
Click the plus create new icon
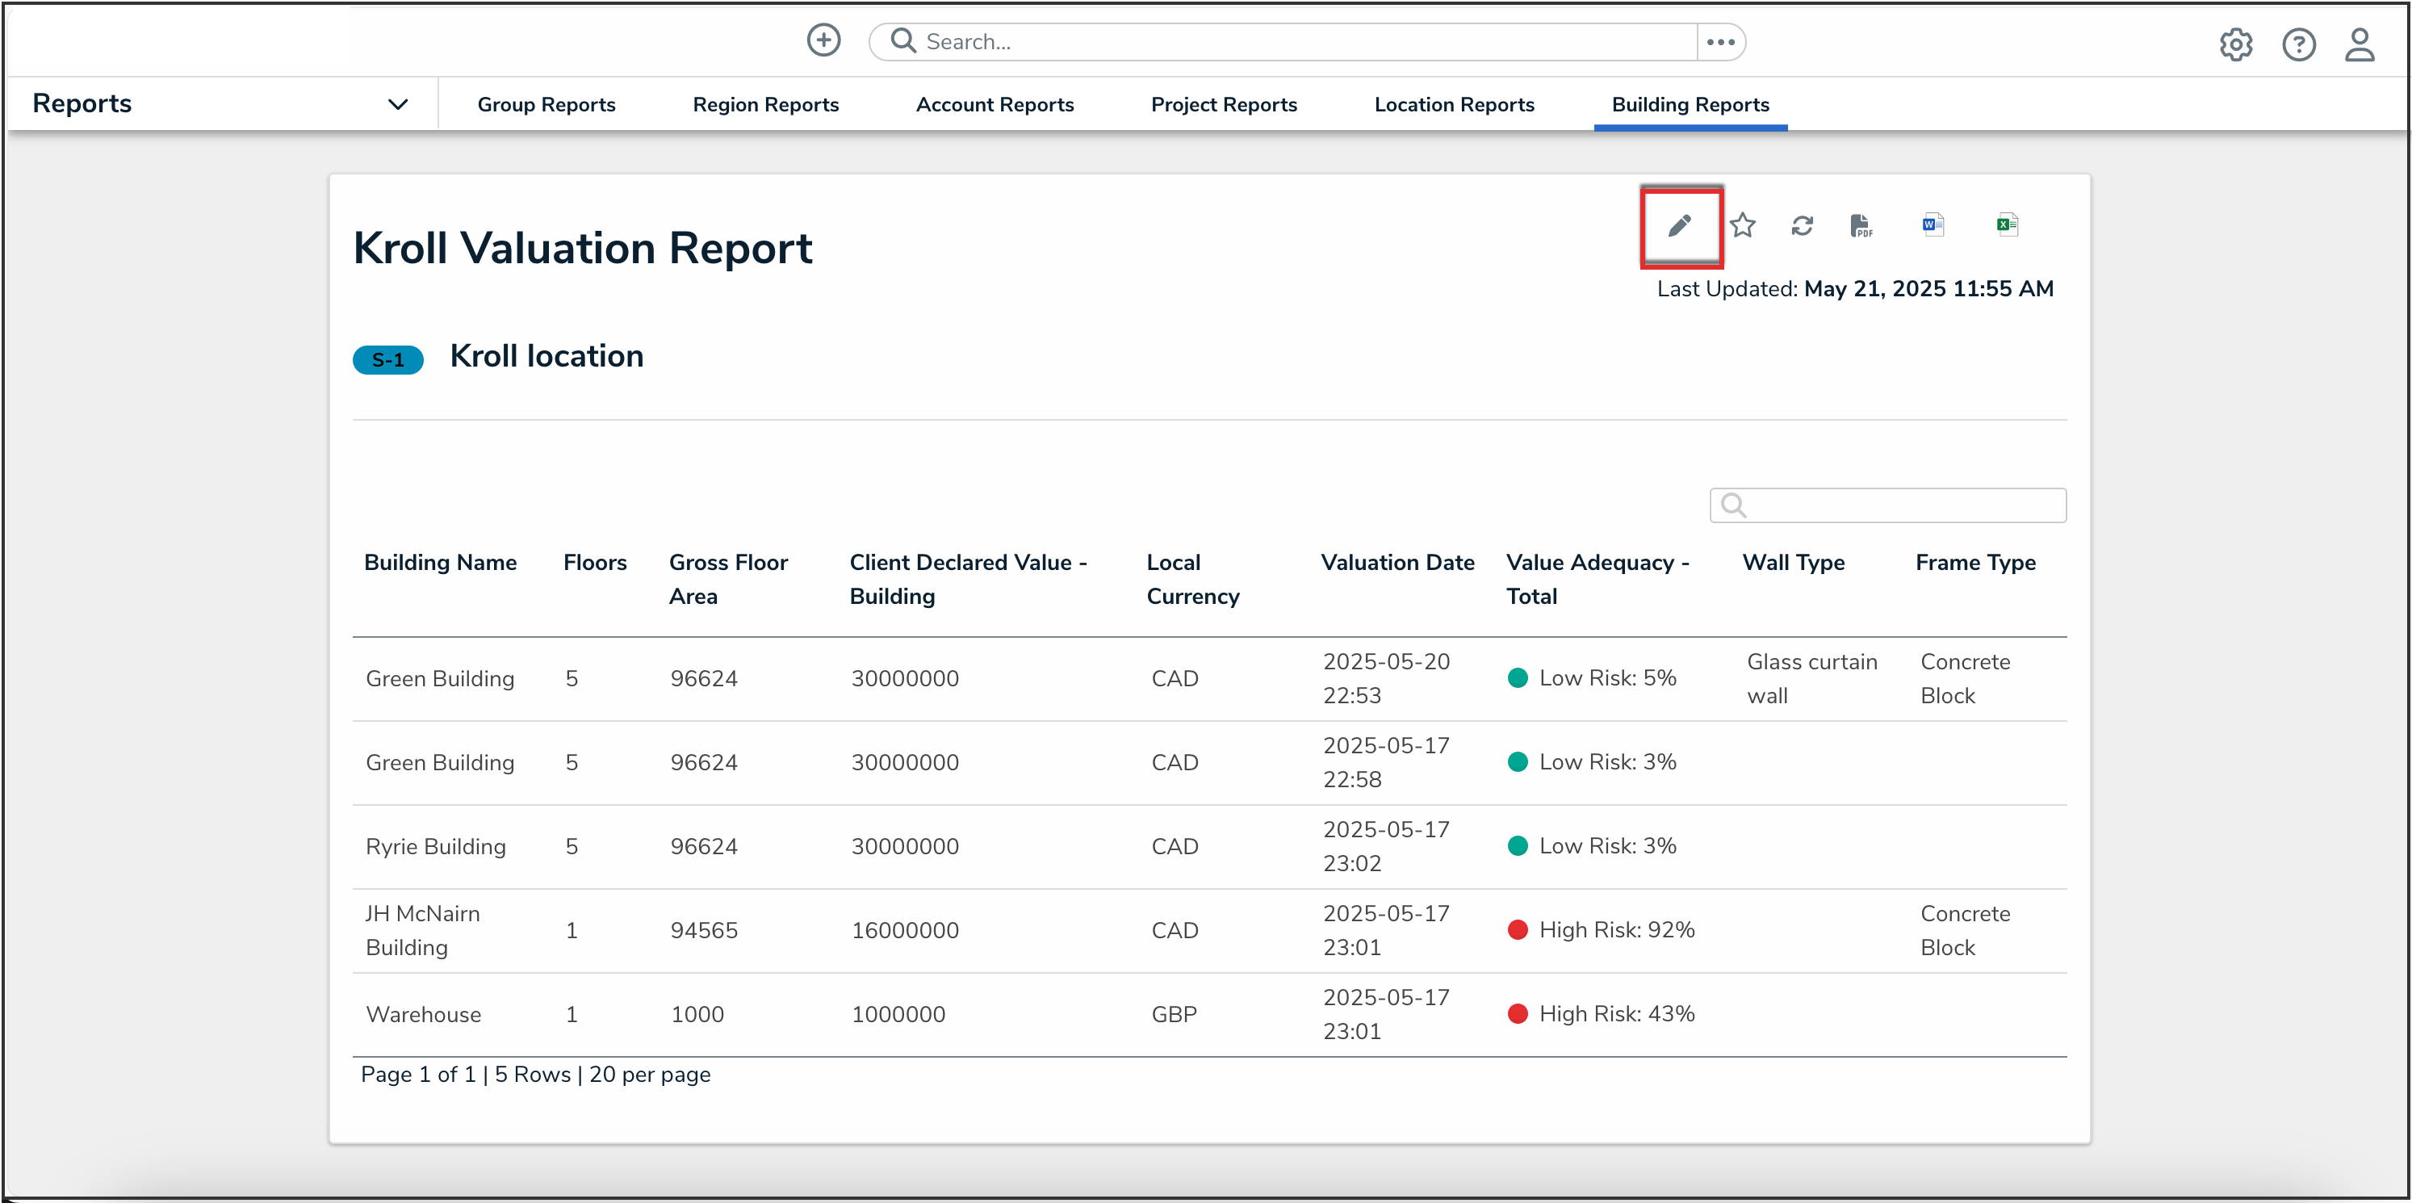coord(823,41)
